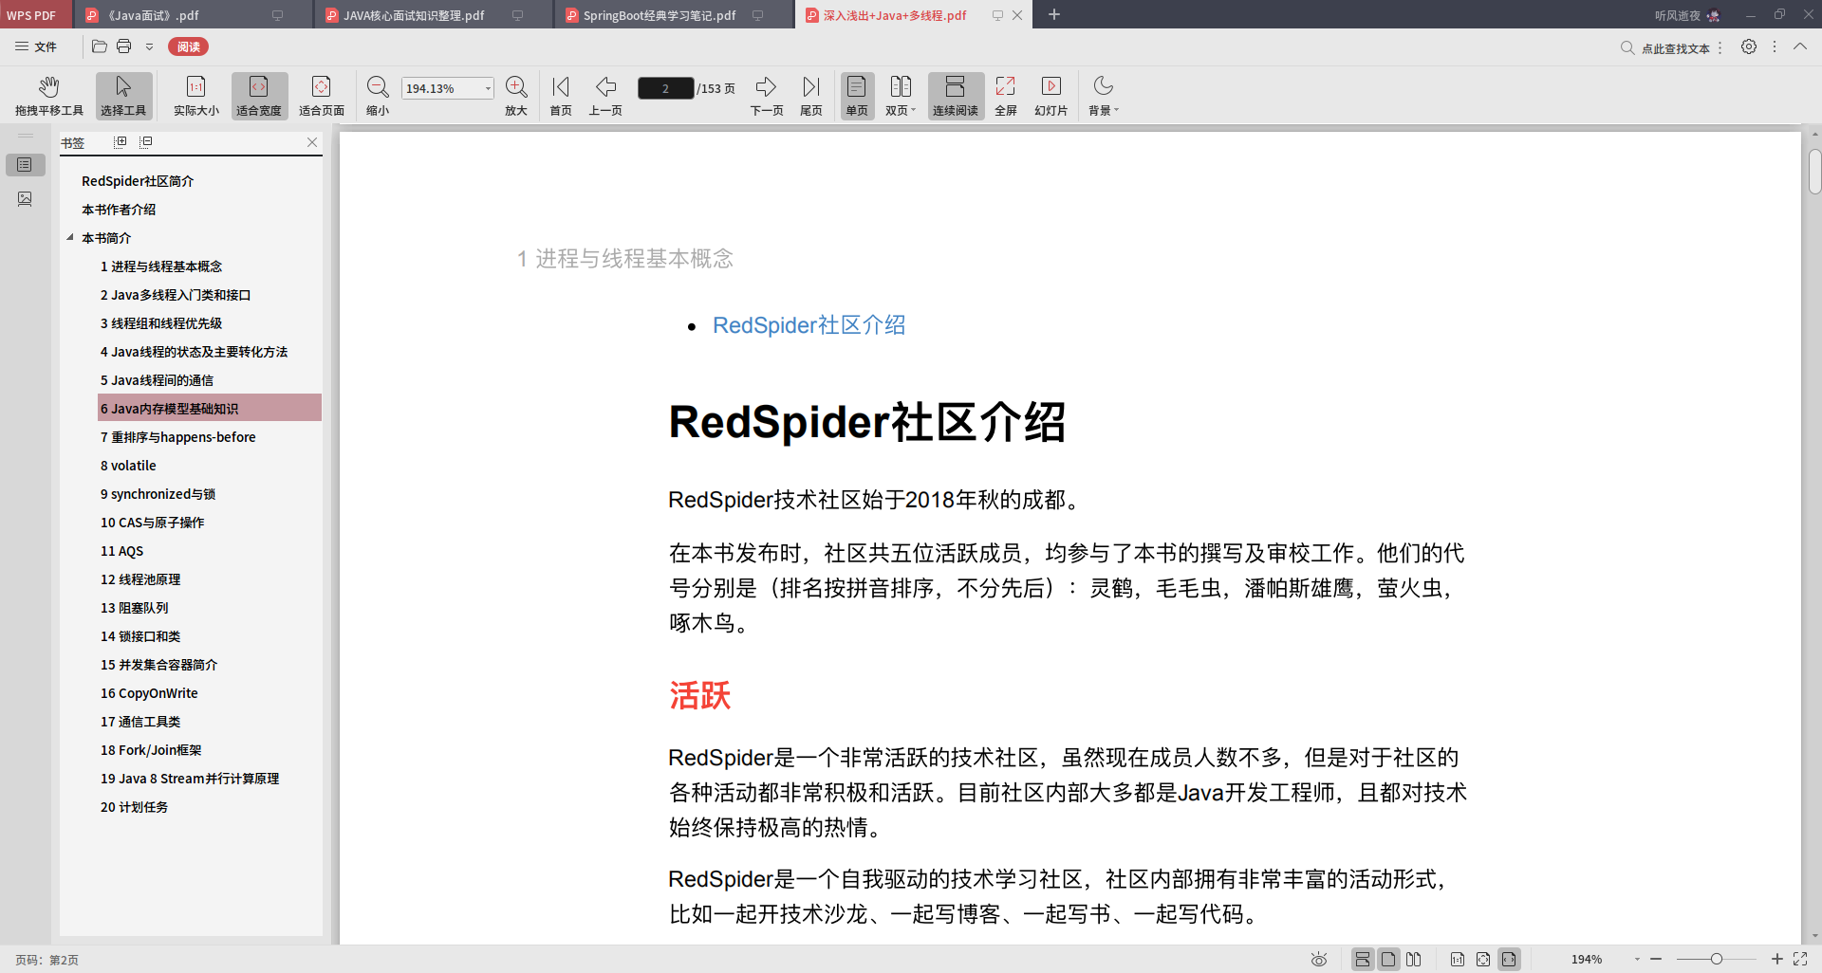Open bookmark RedSpider社区简介
This screenshot has width=1822, height=973.
pos(138,181)
